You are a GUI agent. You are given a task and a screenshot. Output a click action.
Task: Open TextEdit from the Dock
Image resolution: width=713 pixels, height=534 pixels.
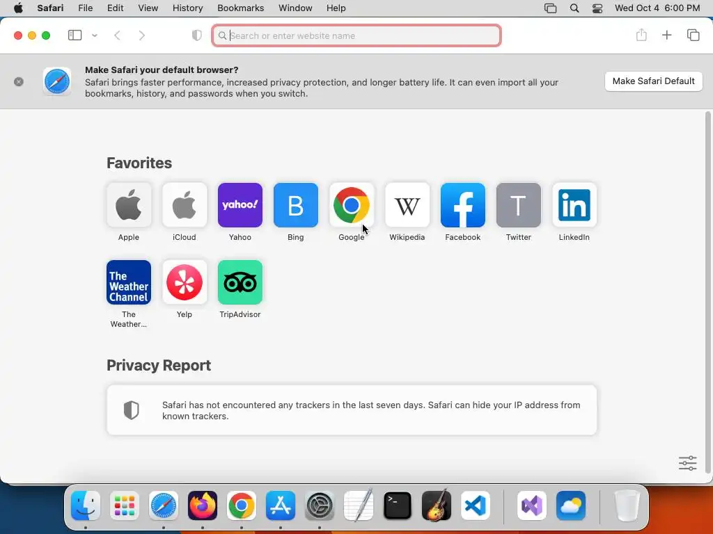[x=359, y=505]
